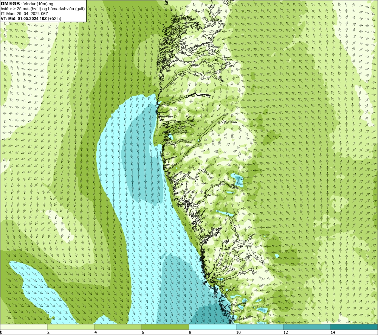Screen dimensions: 378x335
Task: Click the 0–2 m/s palest color swatch
Action: pyautogui.click(x=23, y=327)
